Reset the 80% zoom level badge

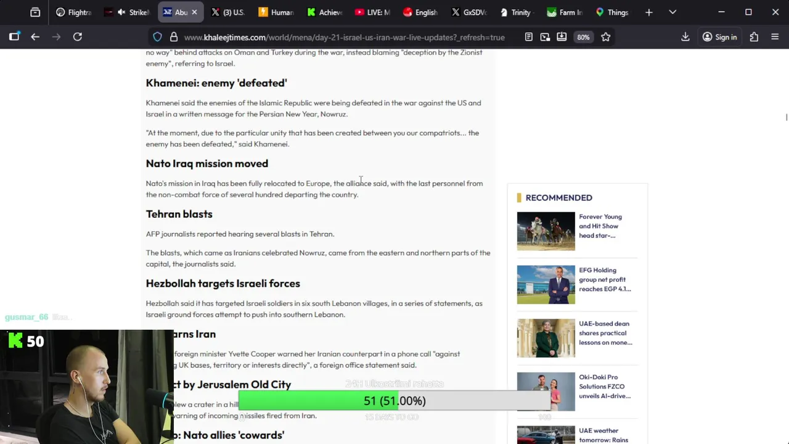583,37
